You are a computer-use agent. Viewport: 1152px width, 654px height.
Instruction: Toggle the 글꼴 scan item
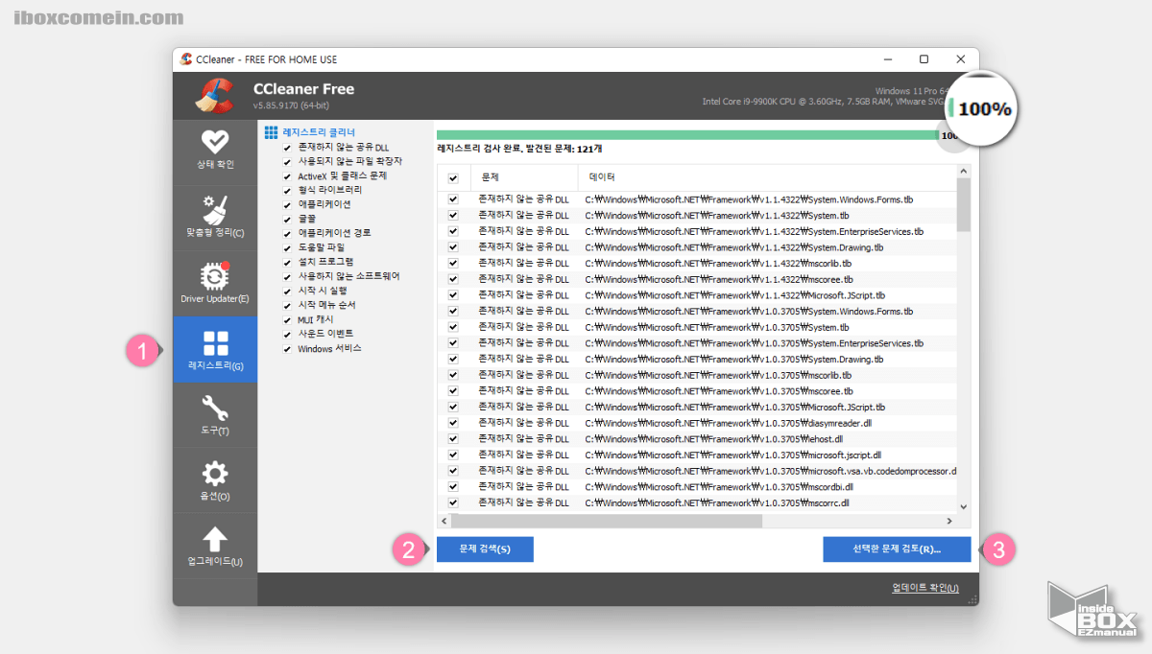pos(285,218)
